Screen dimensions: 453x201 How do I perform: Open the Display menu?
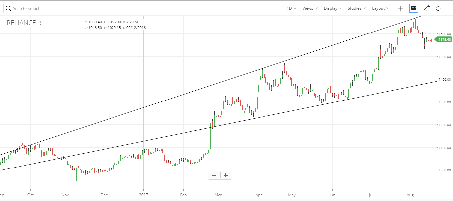tap(332, 8)
